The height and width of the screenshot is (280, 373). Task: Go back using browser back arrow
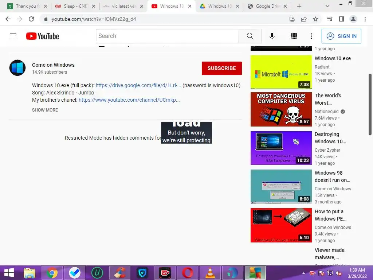coord(8,19)
